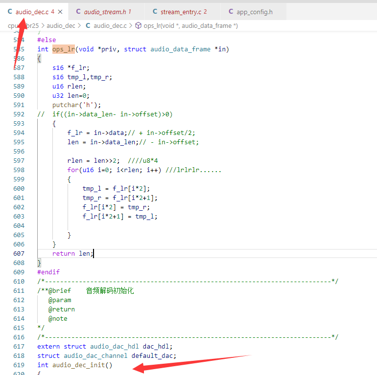The height and width of the screenshot is (375, 377).
Task: Click line number 607 in gutter
Action: [x=19, y=254]
